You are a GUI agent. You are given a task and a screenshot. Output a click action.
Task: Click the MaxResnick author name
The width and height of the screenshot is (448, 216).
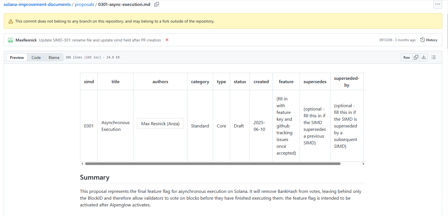click(x=26, y=40)
